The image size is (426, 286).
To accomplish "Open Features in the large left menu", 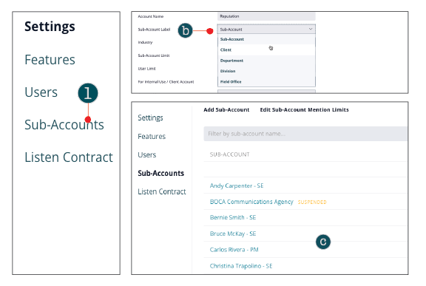I will tap(50, 60).
